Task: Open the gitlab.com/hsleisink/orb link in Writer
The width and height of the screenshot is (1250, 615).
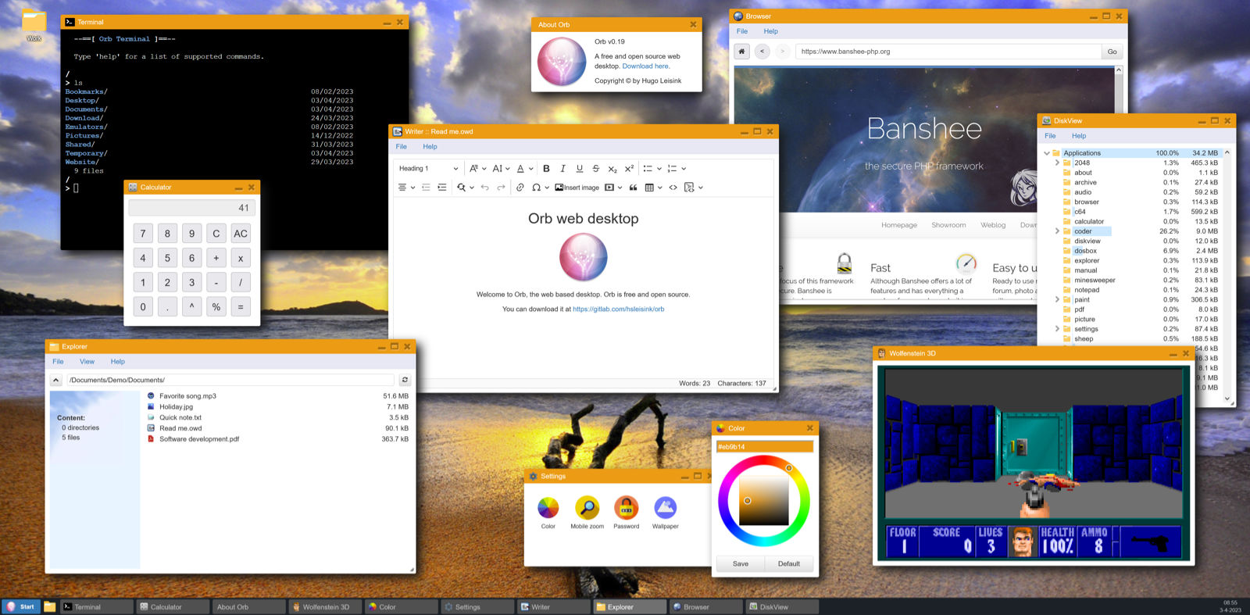Action: click(618, 309)
